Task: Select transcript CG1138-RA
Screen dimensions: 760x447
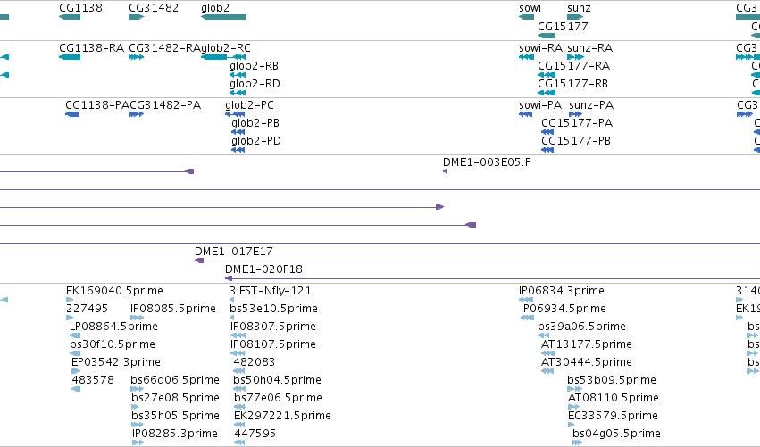Action: tap(70, 57)
